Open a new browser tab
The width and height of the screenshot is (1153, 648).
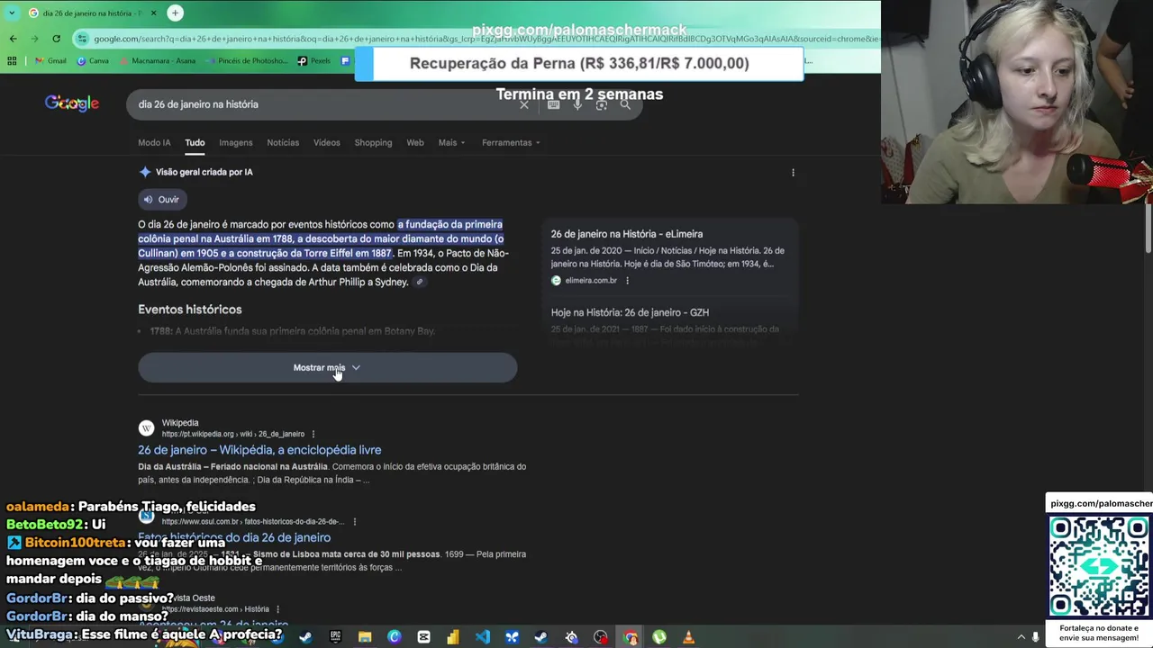pos(175,13)
